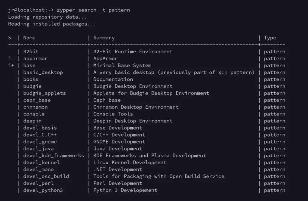The width and height of the screenshot is (308, 201).
Task: Click the Name column header
Action: click(x=29, y=38)
